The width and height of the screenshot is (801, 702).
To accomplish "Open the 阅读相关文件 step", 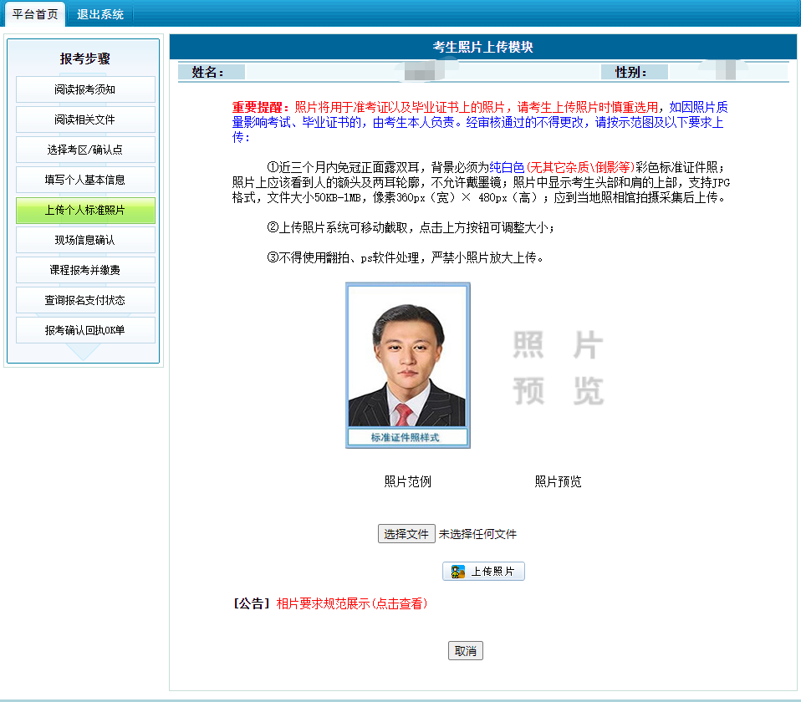I will (x=85, y=120).
